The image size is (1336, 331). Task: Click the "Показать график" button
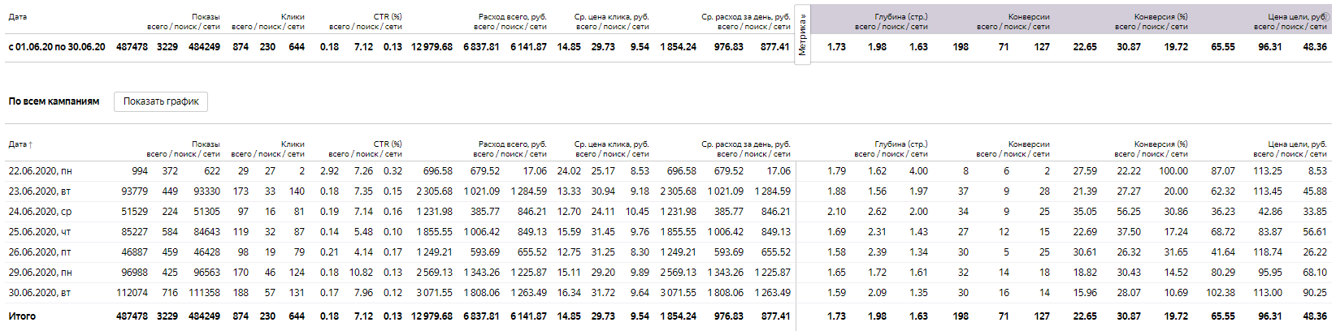tap(161, 101)
